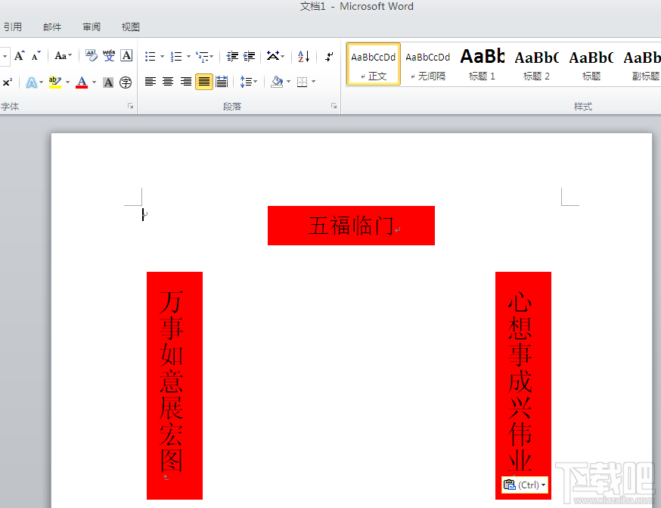
Task: Select the Shrink Font icon
Action: coord(35,57)
